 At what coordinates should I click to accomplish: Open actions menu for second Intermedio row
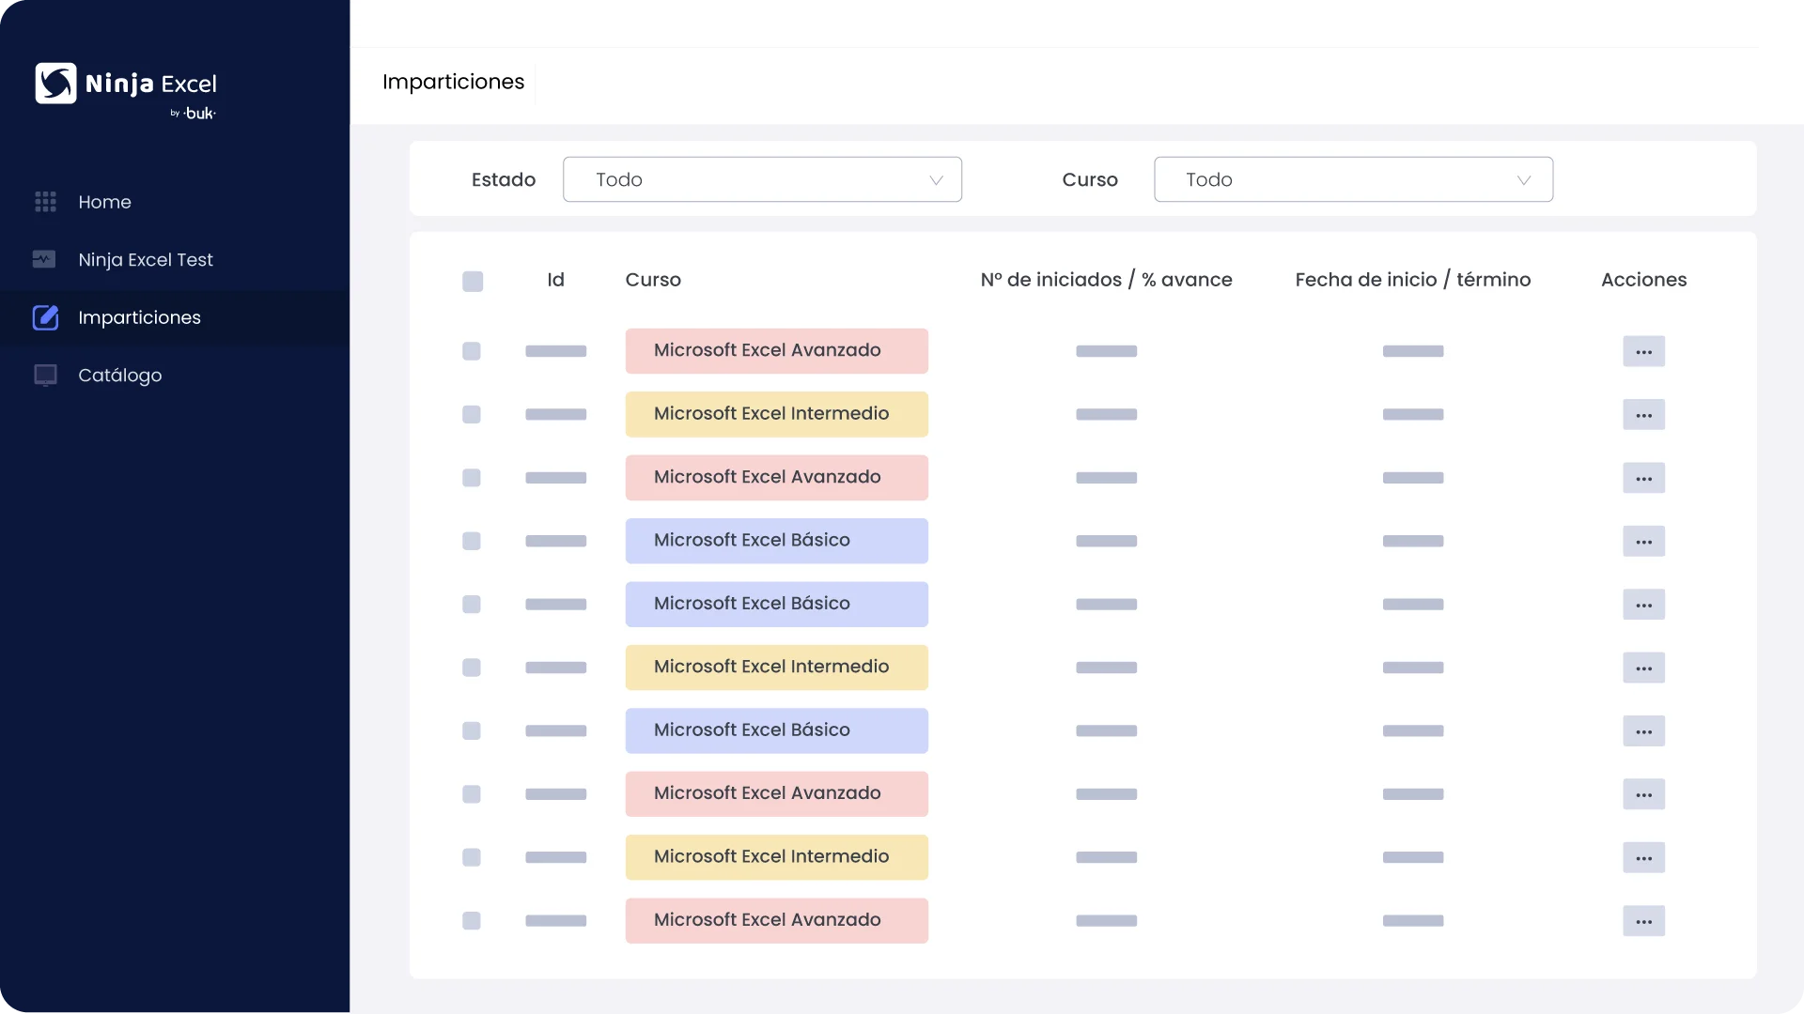(x=1643, y=668)
